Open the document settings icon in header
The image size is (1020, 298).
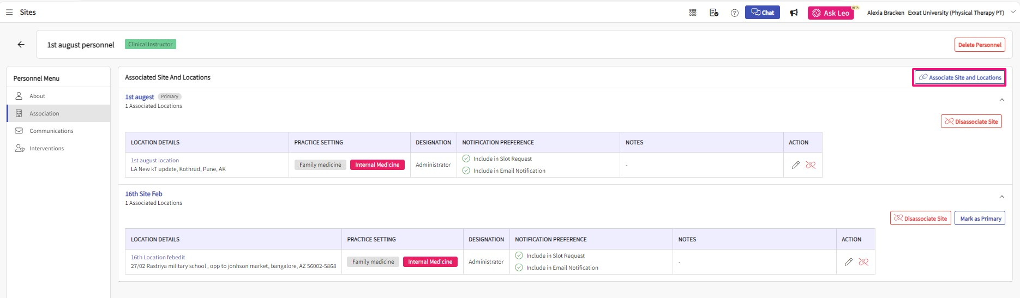pos(713,13)
